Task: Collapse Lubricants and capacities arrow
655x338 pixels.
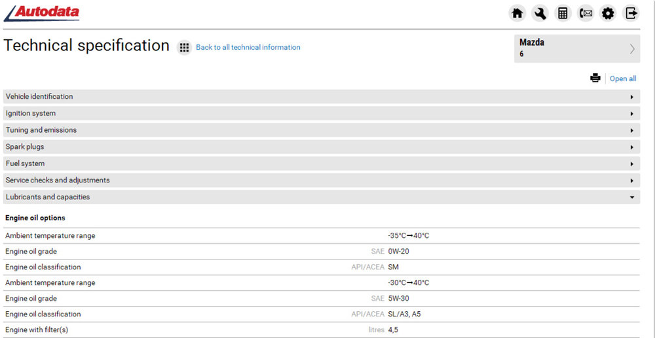Action: pos(632,197)
